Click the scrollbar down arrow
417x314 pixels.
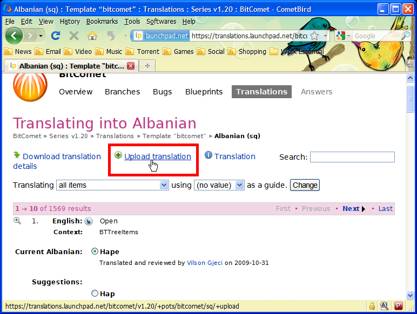click(x=410, y=295)
